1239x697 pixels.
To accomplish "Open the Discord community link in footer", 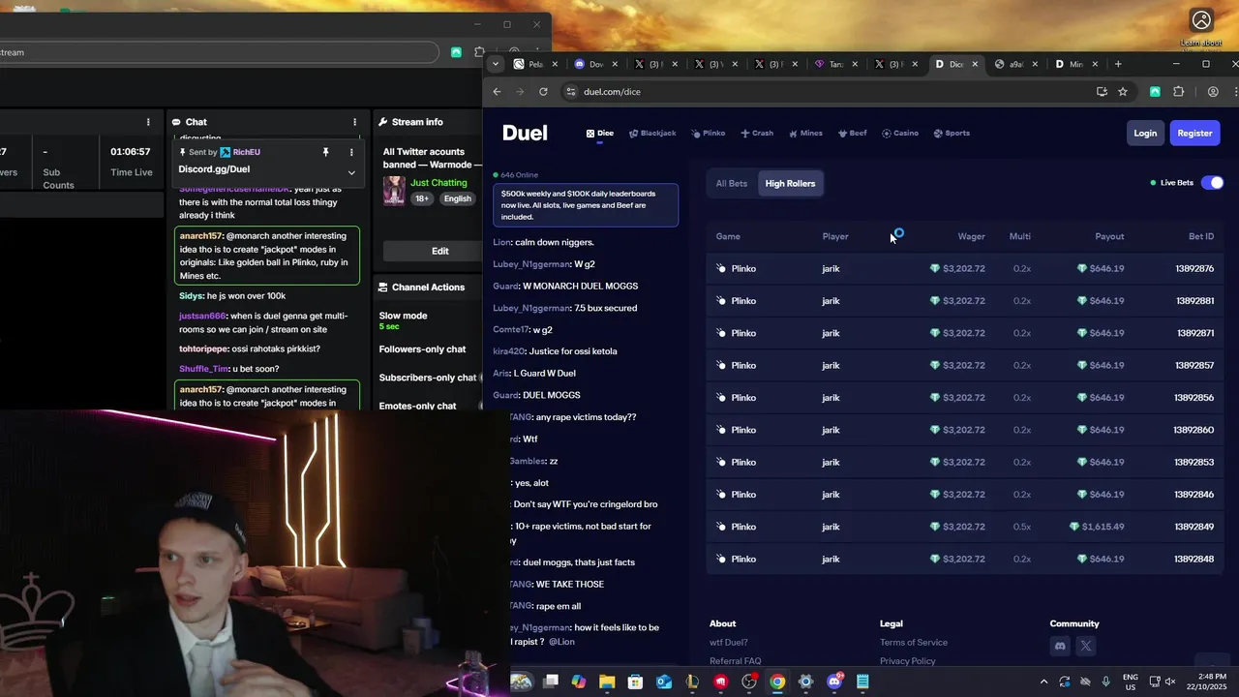I will [1060, 646].
